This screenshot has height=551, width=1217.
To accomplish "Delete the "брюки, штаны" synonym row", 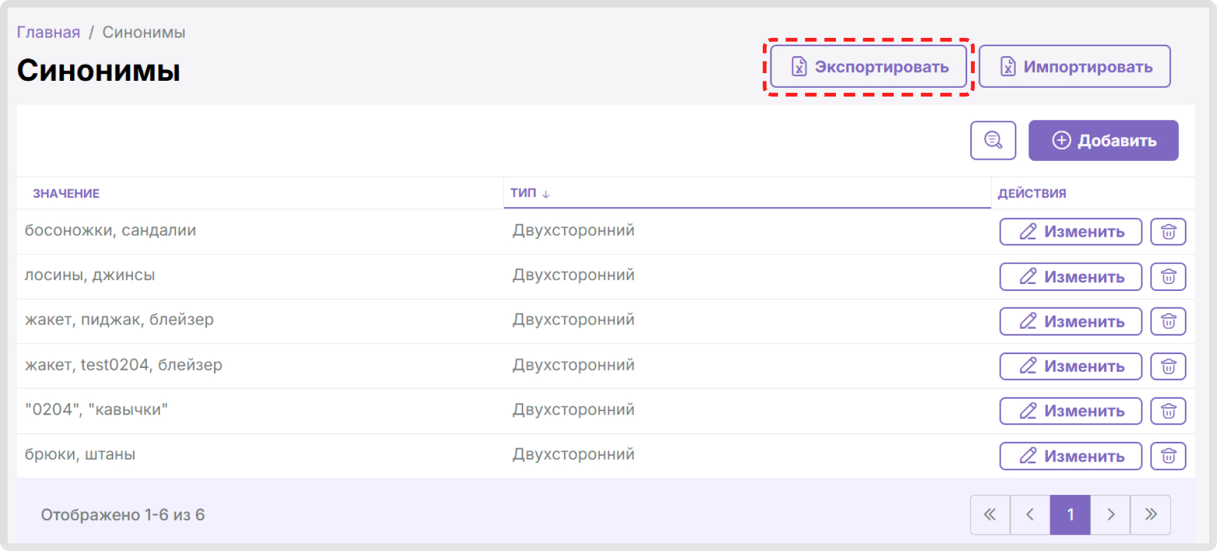I will 1168,456.
